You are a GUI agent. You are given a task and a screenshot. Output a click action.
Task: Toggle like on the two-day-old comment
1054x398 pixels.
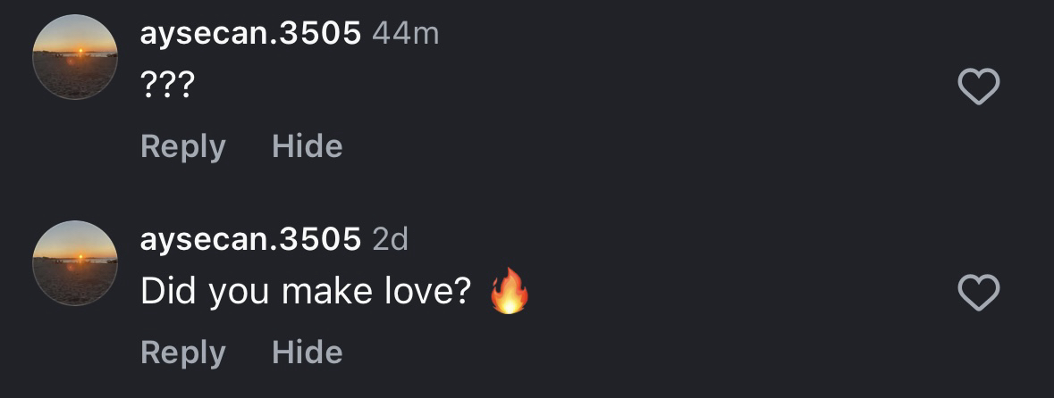pyautogui.click(x=978, y=293)
